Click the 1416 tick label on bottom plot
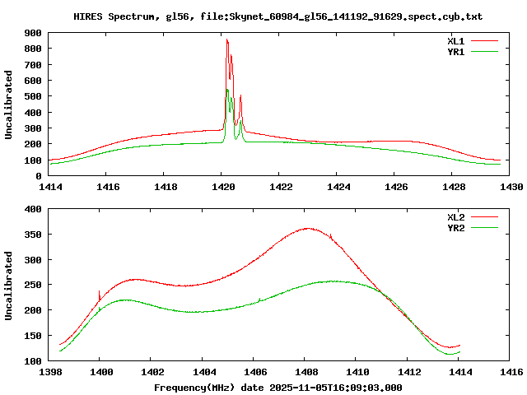This screenshot has width=527, height=395. [x=511, y=372]
